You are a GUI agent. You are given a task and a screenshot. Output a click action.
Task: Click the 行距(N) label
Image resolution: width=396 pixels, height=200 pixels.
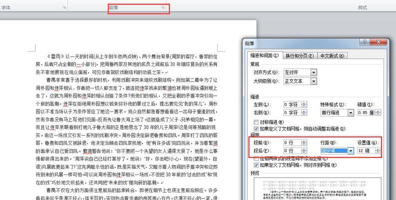pos(329,142)
